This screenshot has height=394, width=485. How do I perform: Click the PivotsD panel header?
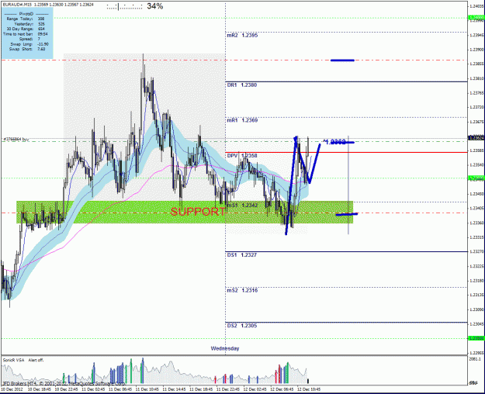click(x=26, y=14)
